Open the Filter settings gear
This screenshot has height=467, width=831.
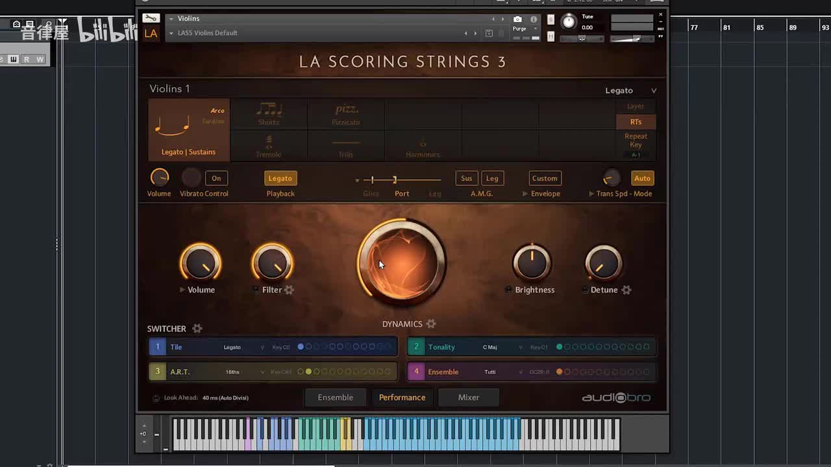click(x=289, y=290)
